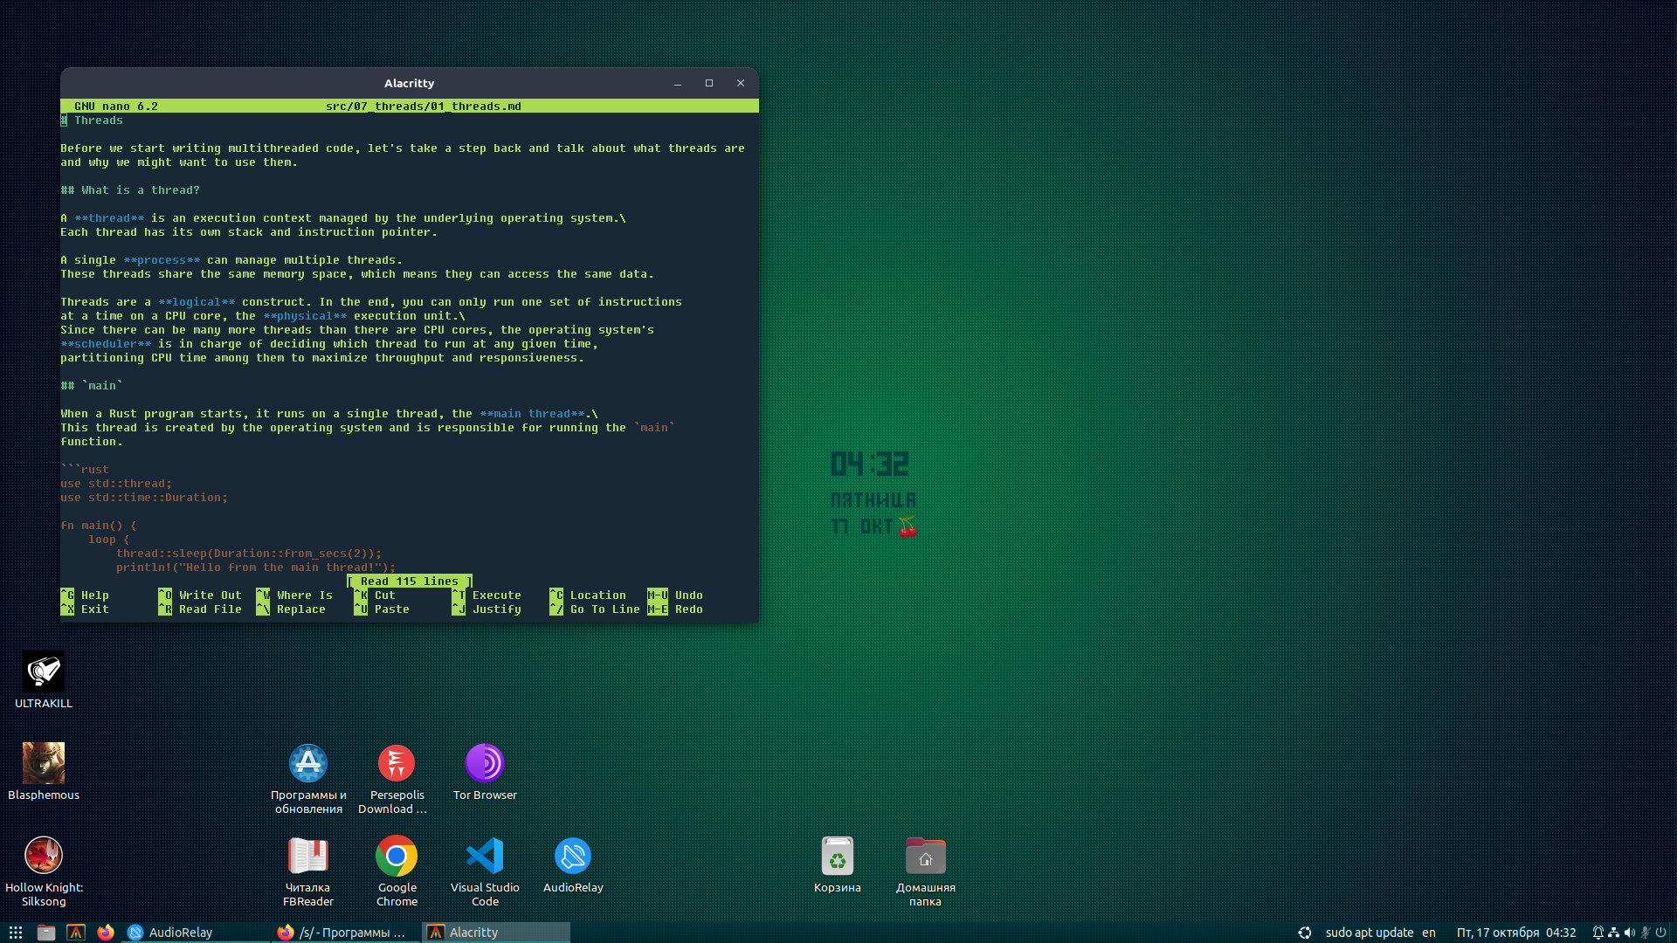Switch to the AudioRelay taskbar window

[x=197, y=933]
